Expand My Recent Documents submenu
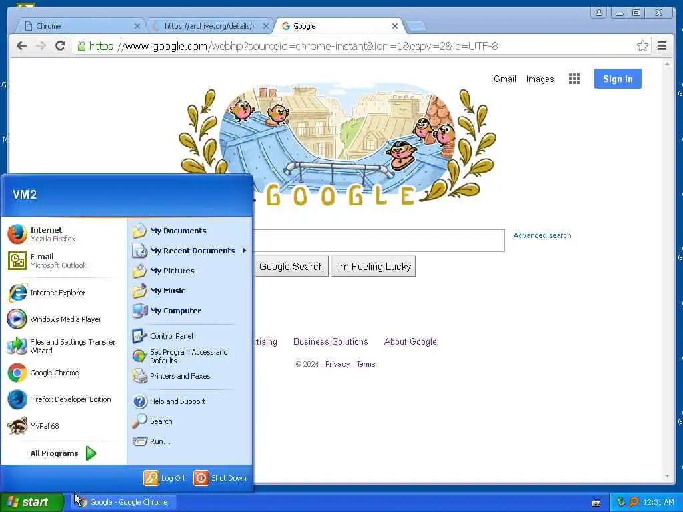The width and height of the screenshot is (683, 512). click(190, 251)
